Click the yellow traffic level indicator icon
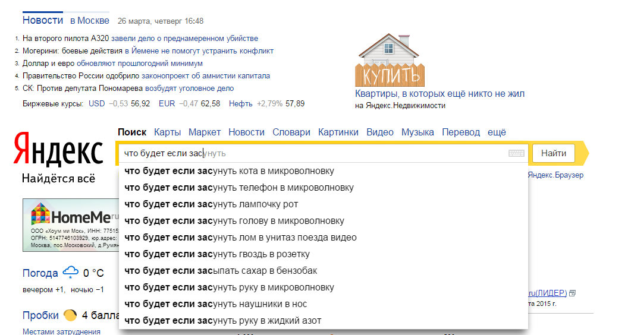631x335 pixels. [70, 315]
